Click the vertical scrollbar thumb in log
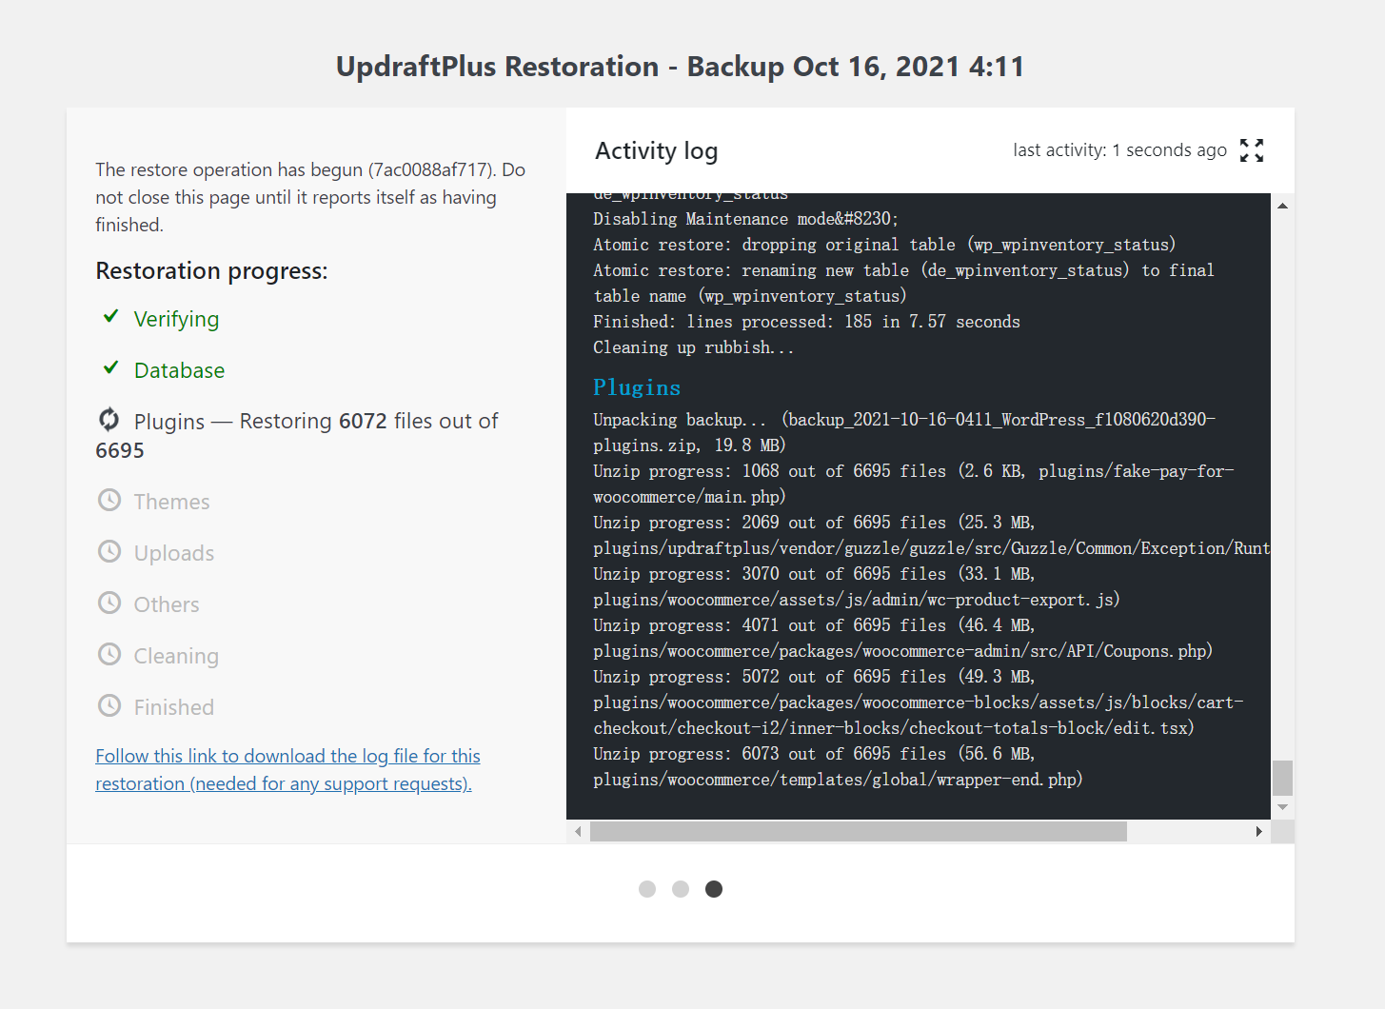 click(x=1282, y=778)
